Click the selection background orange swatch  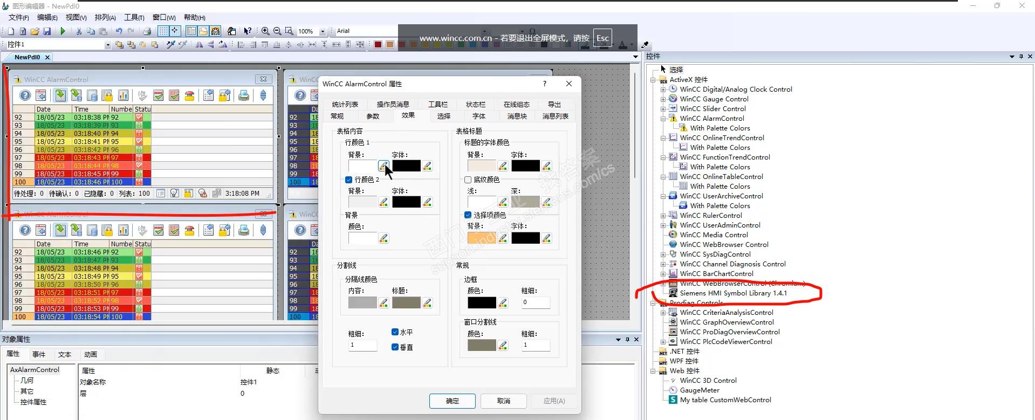tap(482, 238)
